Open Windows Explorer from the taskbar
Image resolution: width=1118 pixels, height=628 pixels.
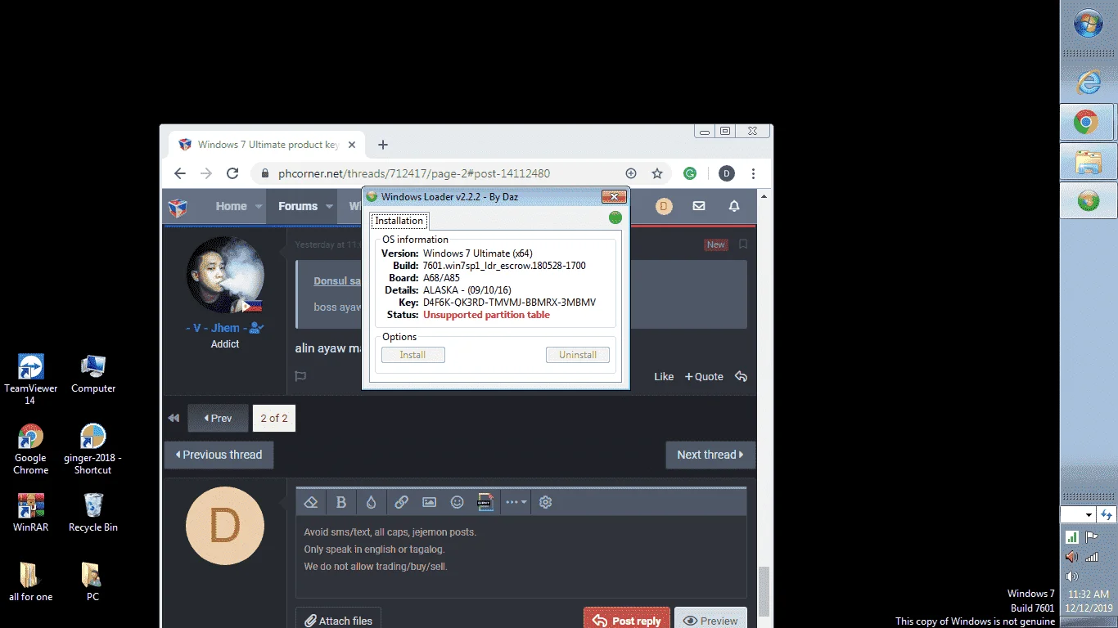point(1089,161)
